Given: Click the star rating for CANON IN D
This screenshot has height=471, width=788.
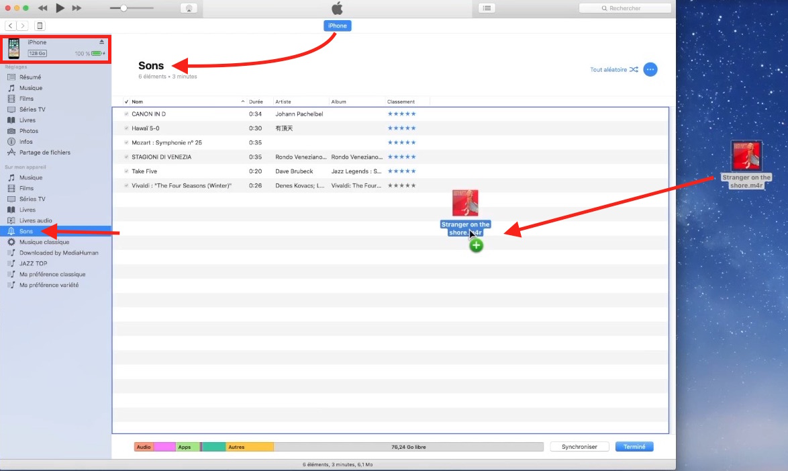Looking at the screenshot, I should click(x=401, y=114).
